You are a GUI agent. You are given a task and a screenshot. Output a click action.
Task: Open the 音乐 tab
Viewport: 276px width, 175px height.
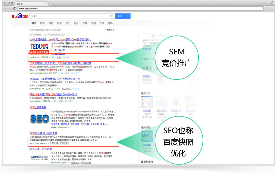[x=68, y=23]
